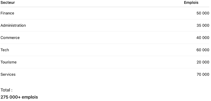Select the Tech row label
Viewport: 211px width, 101px height.
[5, 50]
